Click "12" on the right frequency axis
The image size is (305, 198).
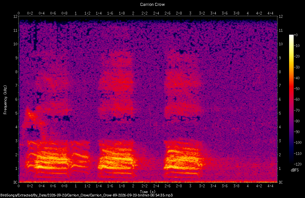click(281, 16)
